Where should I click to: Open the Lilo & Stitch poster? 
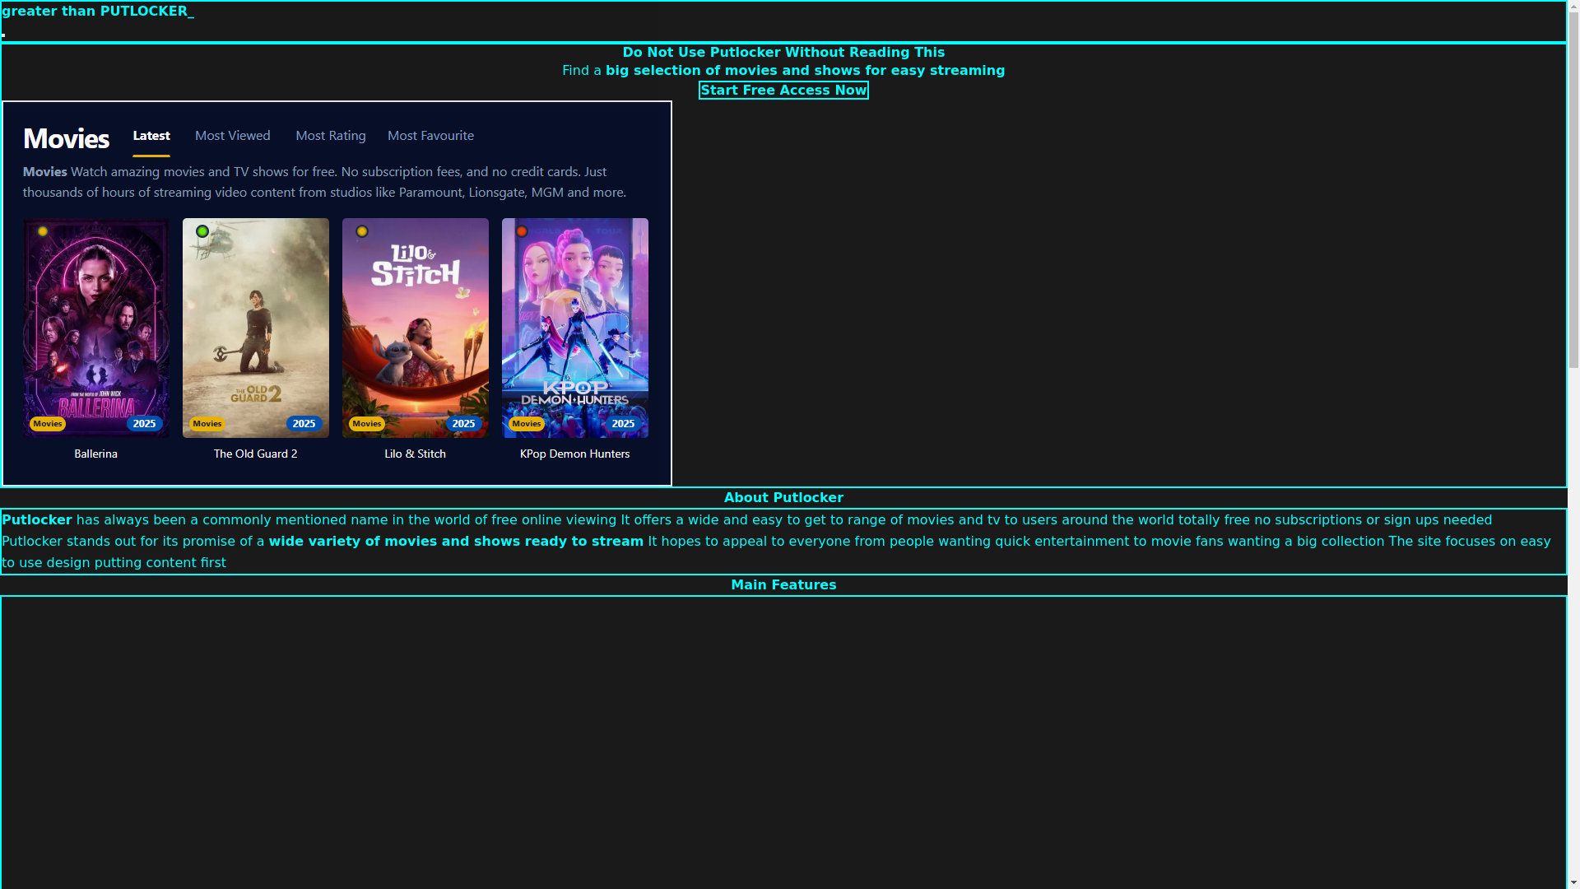tap(416, 328)
